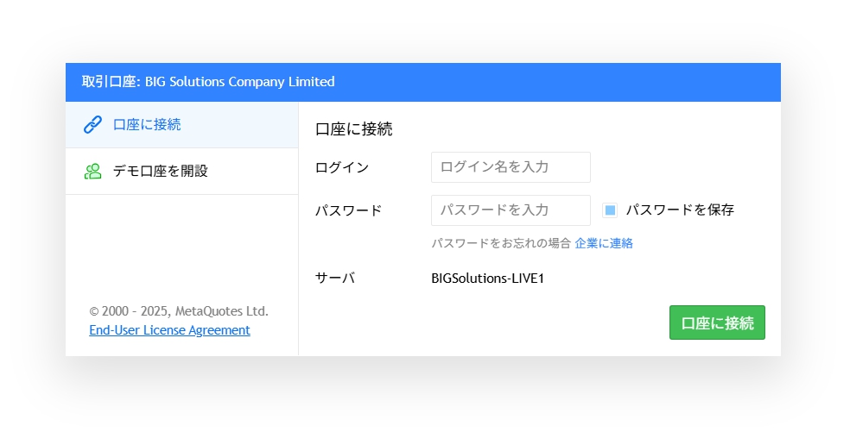This screenshot has width=850, height=432.
Task: Click the MetaQuotes Ltd. copyright text
Action: pyautogui.click(x=179, y=311)
